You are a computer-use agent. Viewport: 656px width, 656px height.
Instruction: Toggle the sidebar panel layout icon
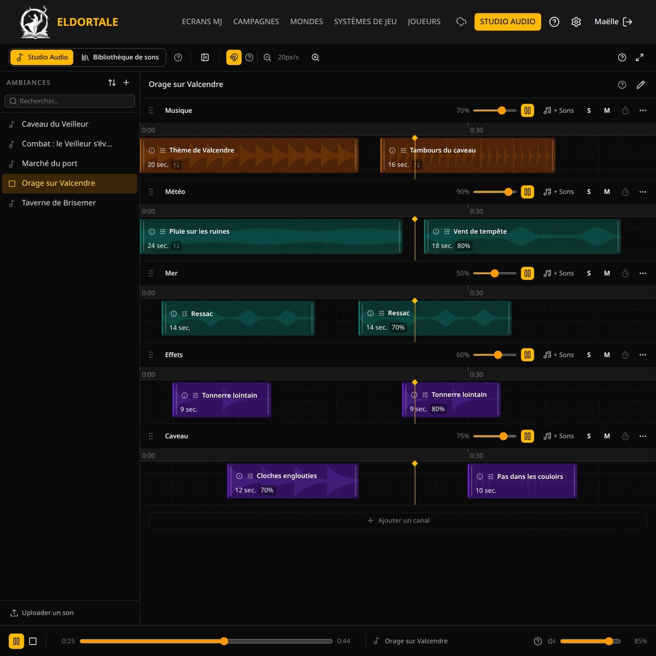click(x=205, y=57)
